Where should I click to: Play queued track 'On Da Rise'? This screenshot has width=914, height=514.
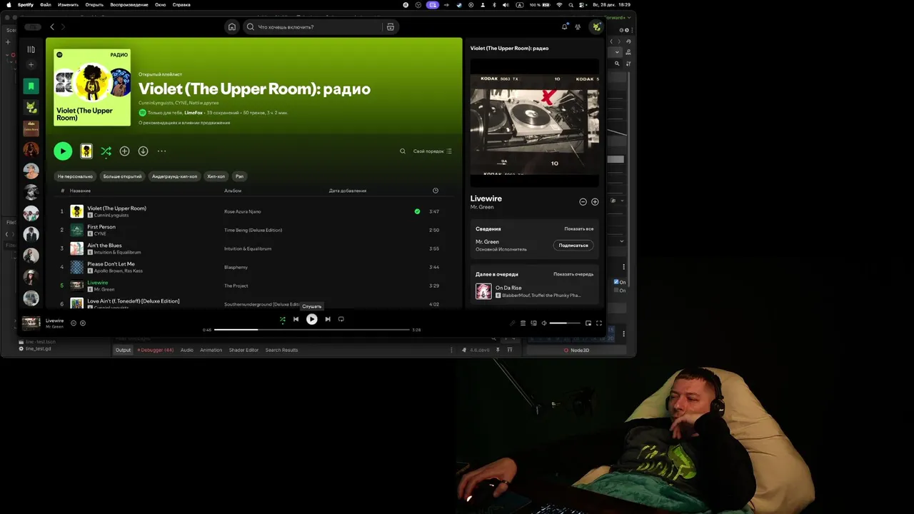[x=535, y=291]
